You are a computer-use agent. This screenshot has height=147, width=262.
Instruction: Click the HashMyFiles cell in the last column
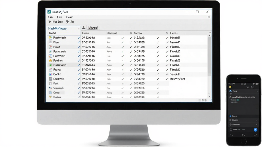coord(178,79)
